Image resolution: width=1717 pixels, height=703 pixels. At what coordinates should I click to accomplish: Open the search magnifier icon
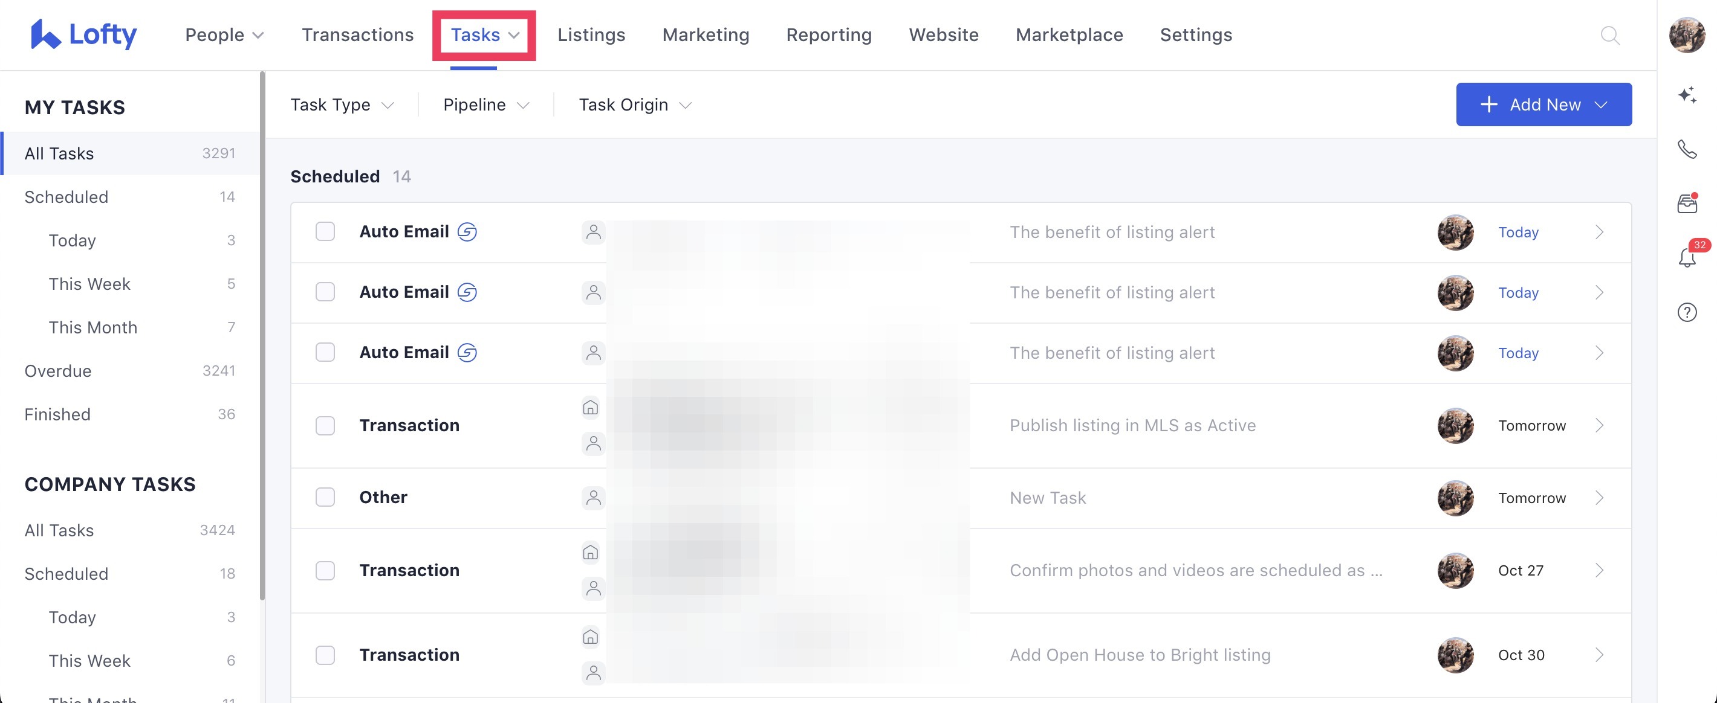click(1611, 35)
